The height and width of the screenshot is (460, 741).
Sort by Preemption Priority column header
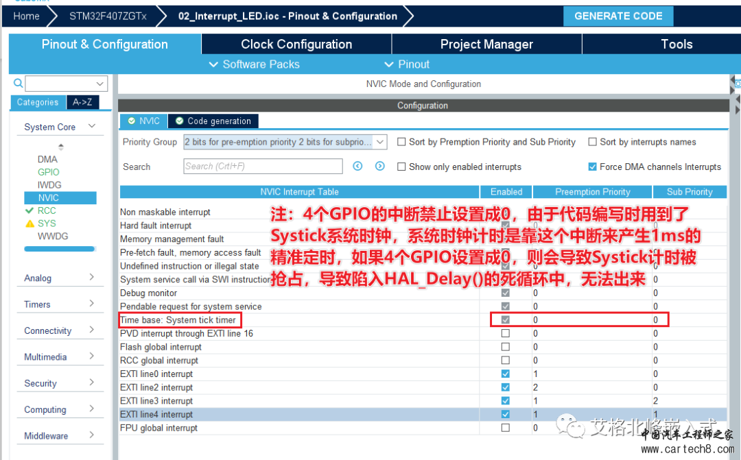(x=593, y=192)
